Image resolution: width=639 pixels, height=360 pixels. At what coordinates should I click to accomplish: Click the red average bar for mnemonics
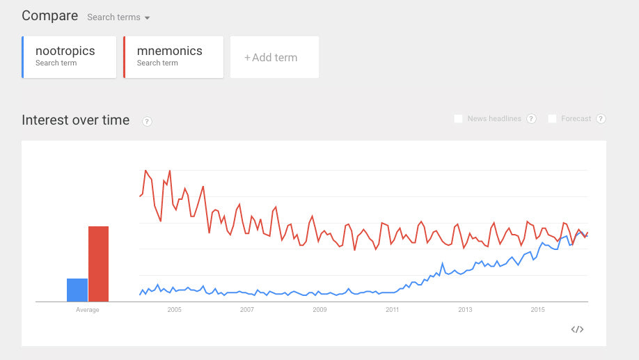click(98, 264)
